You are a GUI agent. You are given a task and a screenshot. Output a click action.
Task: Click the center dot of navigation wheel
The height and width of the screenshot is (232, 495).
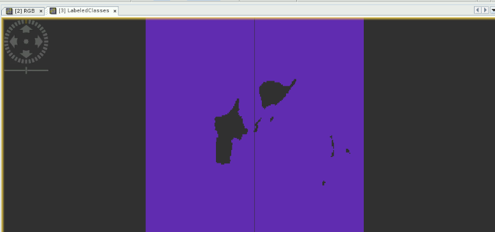pos(26,41)
